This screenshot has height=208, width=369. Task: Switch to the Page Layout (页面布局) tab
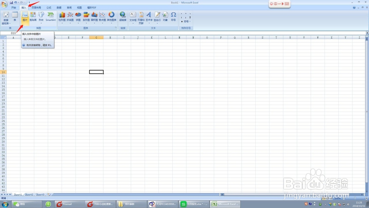point(36,7)
